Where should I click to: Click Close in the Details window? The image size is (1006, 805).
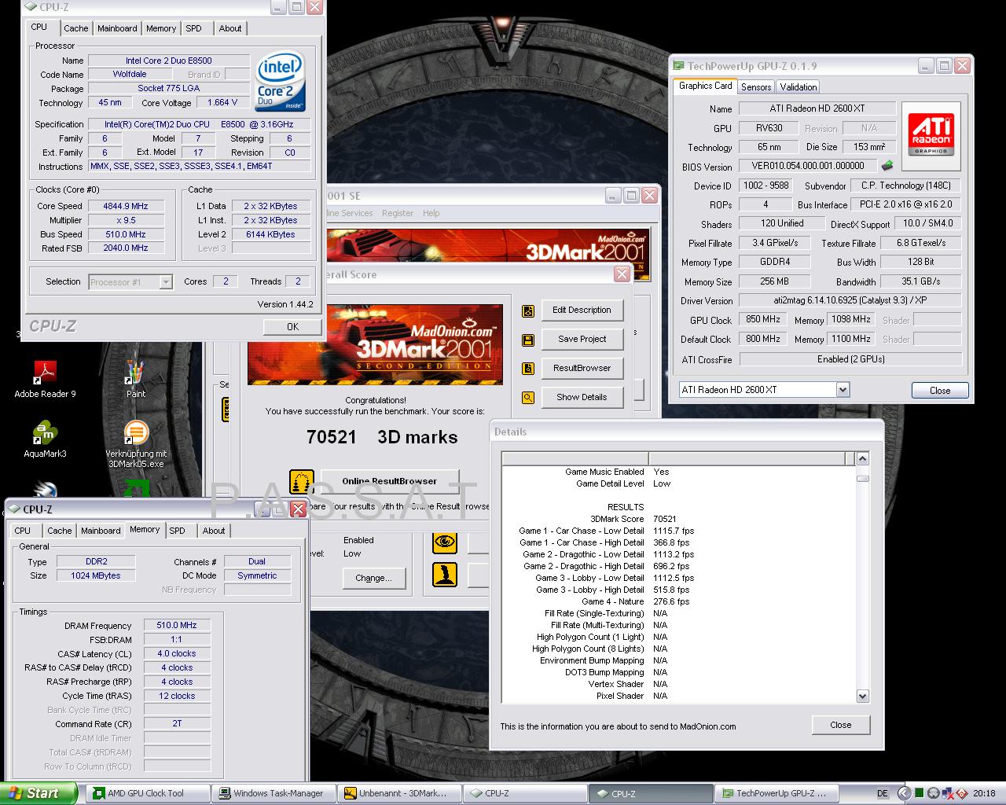tap(841, 725)
